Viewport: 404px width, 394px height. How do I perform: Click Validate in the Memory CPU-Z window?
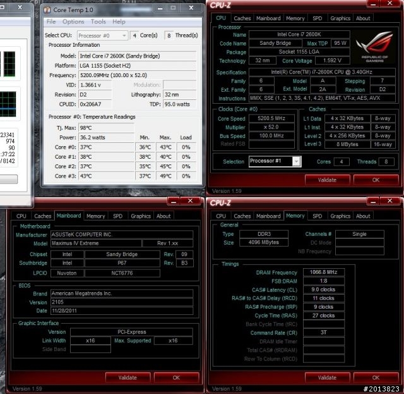click(327, 378)
